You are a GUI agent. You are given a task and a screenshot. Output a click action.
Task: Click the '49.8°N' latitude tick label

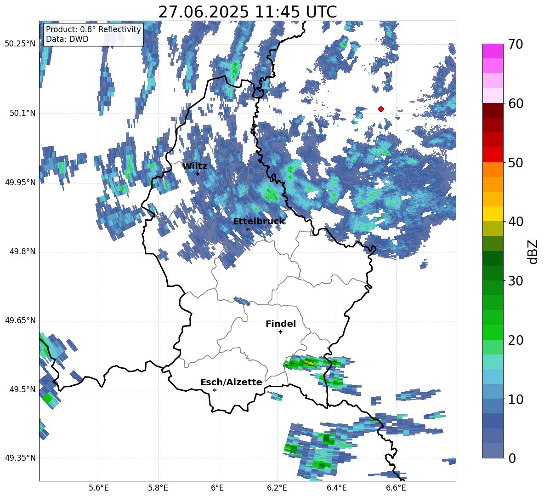click(x=22, y=251)
